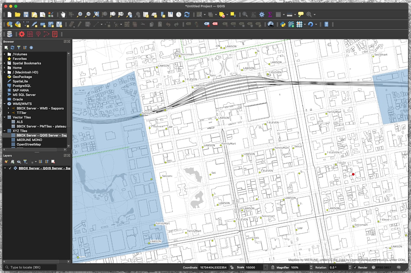This screenshot has height=273, width=411.
Task: Click the Rotation value field
Action: [x=339, y=267]
